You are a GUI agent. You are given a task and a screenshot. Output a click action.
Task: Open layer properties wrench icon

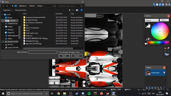[164, 88]
